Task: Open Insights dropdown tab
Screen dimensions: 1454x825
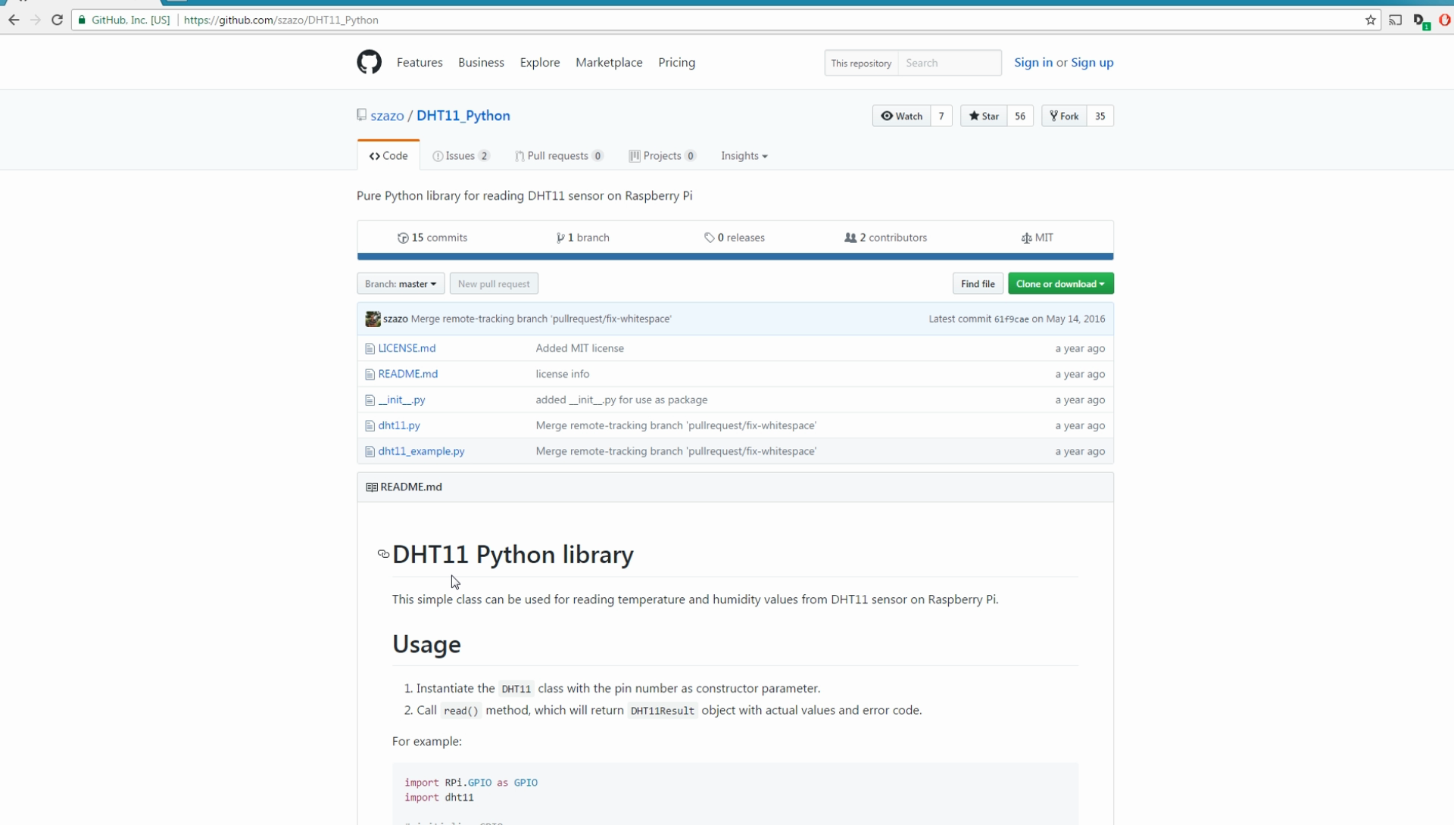Action: click(744, 156)
